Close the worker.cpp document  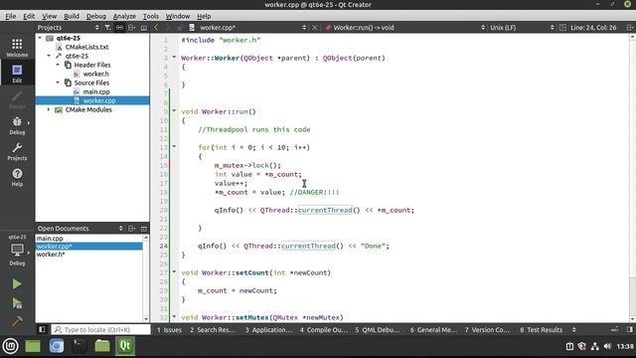(x=314, y=28)
